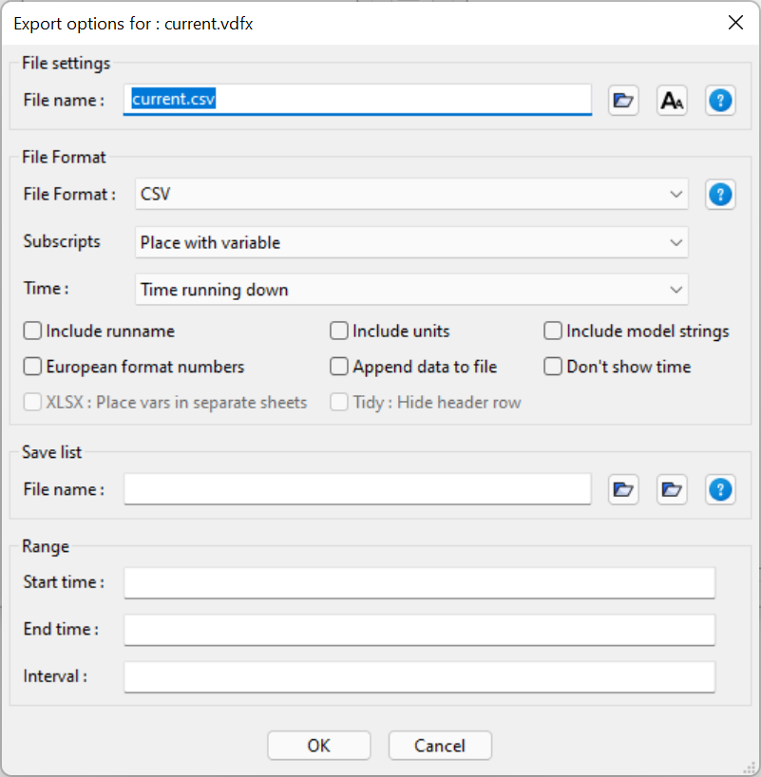Enable the Include units checkbox
Screen dimensions: 761x777
339,331
